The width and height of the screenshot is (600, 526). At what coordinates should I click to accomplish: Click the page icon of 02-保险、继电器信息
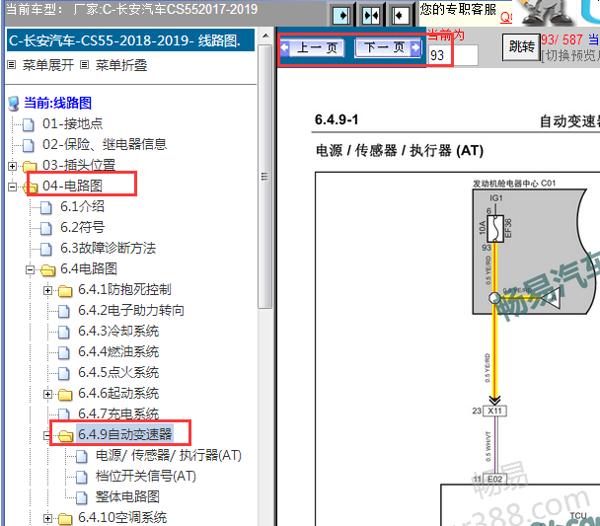point(29,146)
